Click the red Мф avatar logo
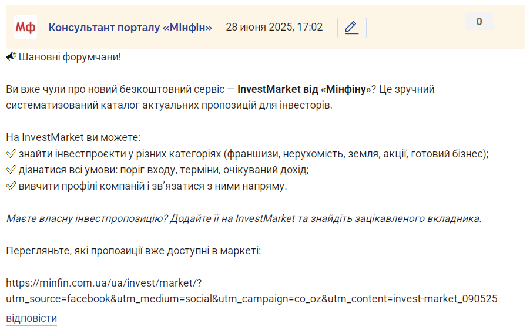Screen dimensions: 530x330 25,27
